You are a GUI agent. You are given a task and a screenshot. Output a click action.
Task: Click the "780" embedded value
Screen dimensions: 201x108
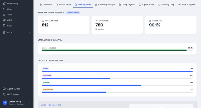tap(99, 25)
